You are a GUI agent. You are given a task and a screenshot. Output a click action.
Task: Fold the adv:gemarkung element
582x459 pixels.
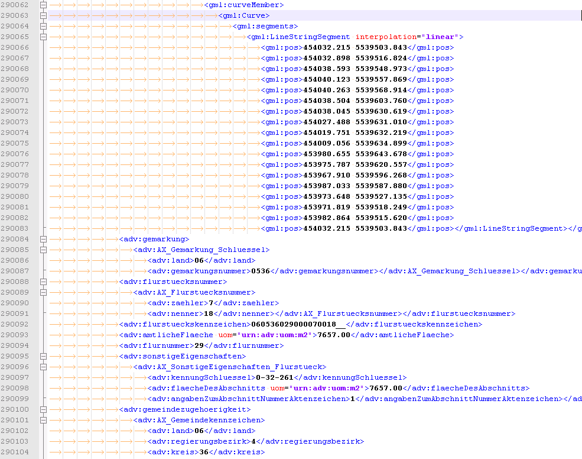coord(43,239)
